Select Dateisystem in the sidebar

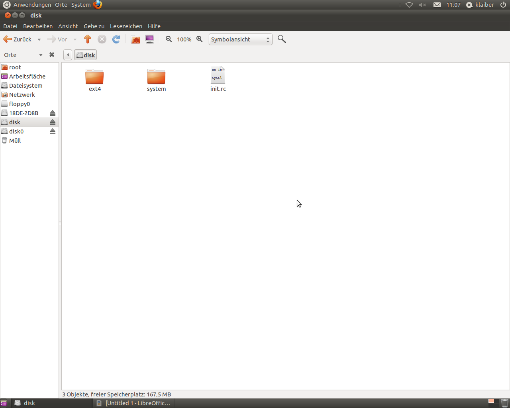pos(29,86)
